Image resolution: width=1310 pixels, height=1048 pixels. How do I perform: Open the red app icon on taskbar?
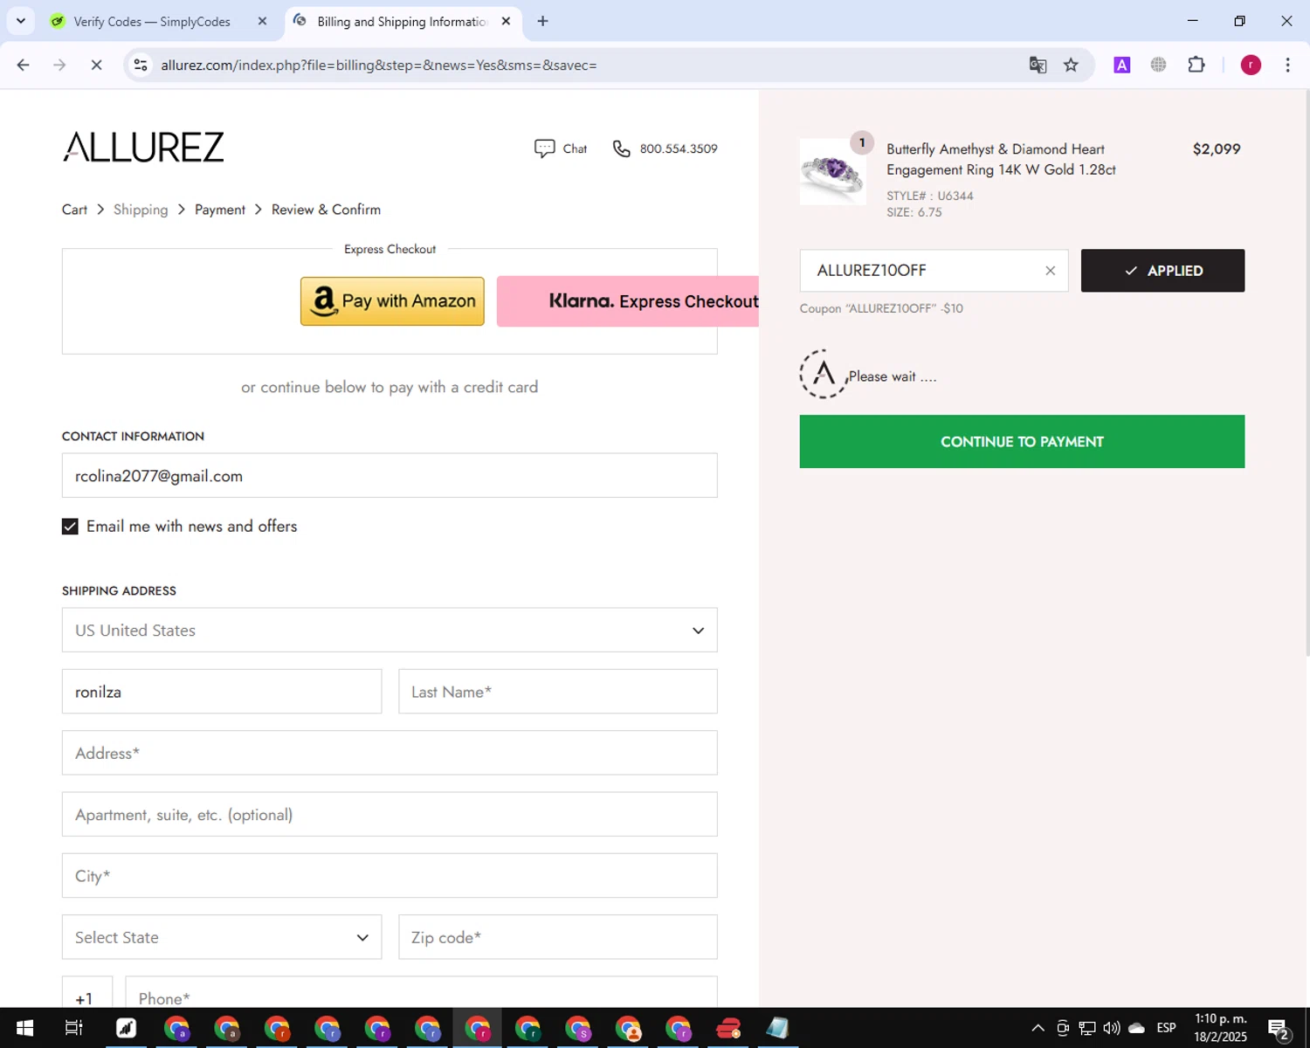[x=728, y=1028]
